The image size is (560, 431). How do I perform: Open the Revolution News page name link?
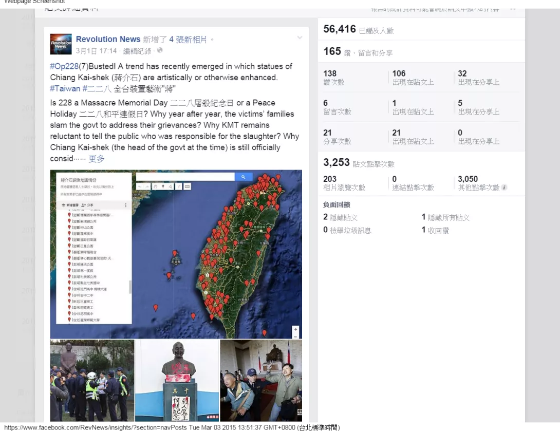coord(108,39)
